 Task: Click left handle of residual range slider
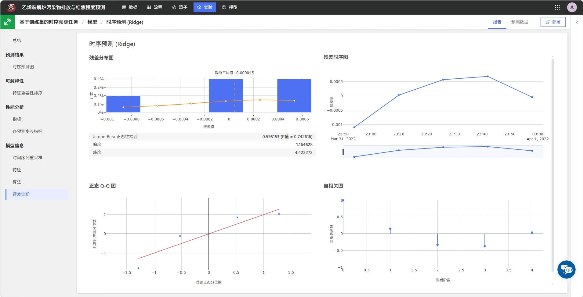(x=343, y=152)
